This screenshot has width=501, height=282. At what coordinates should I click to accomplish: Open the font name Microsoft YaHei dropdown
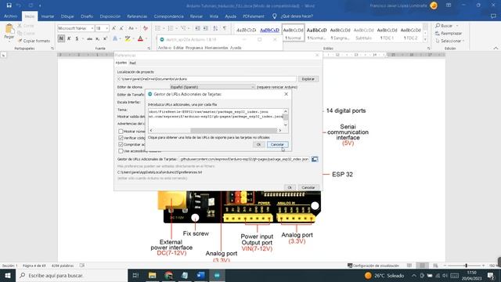point(92,28)
